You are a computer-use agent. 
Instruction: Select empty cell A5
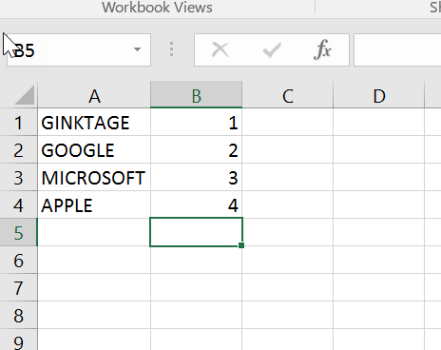(94, 232)
